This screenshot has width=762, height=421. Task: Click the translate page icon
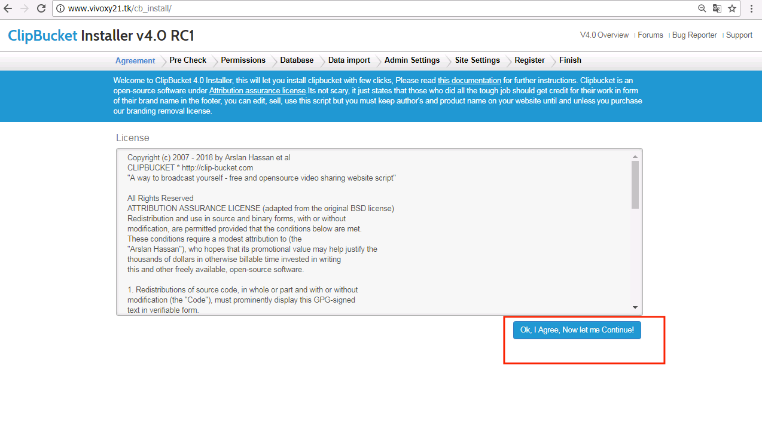(x=717, y=9)
